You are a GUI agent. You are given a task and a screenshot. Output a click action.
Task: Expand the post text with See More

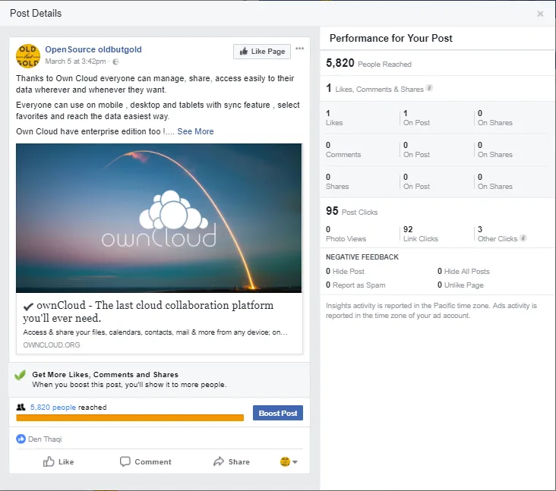point(195,131)
